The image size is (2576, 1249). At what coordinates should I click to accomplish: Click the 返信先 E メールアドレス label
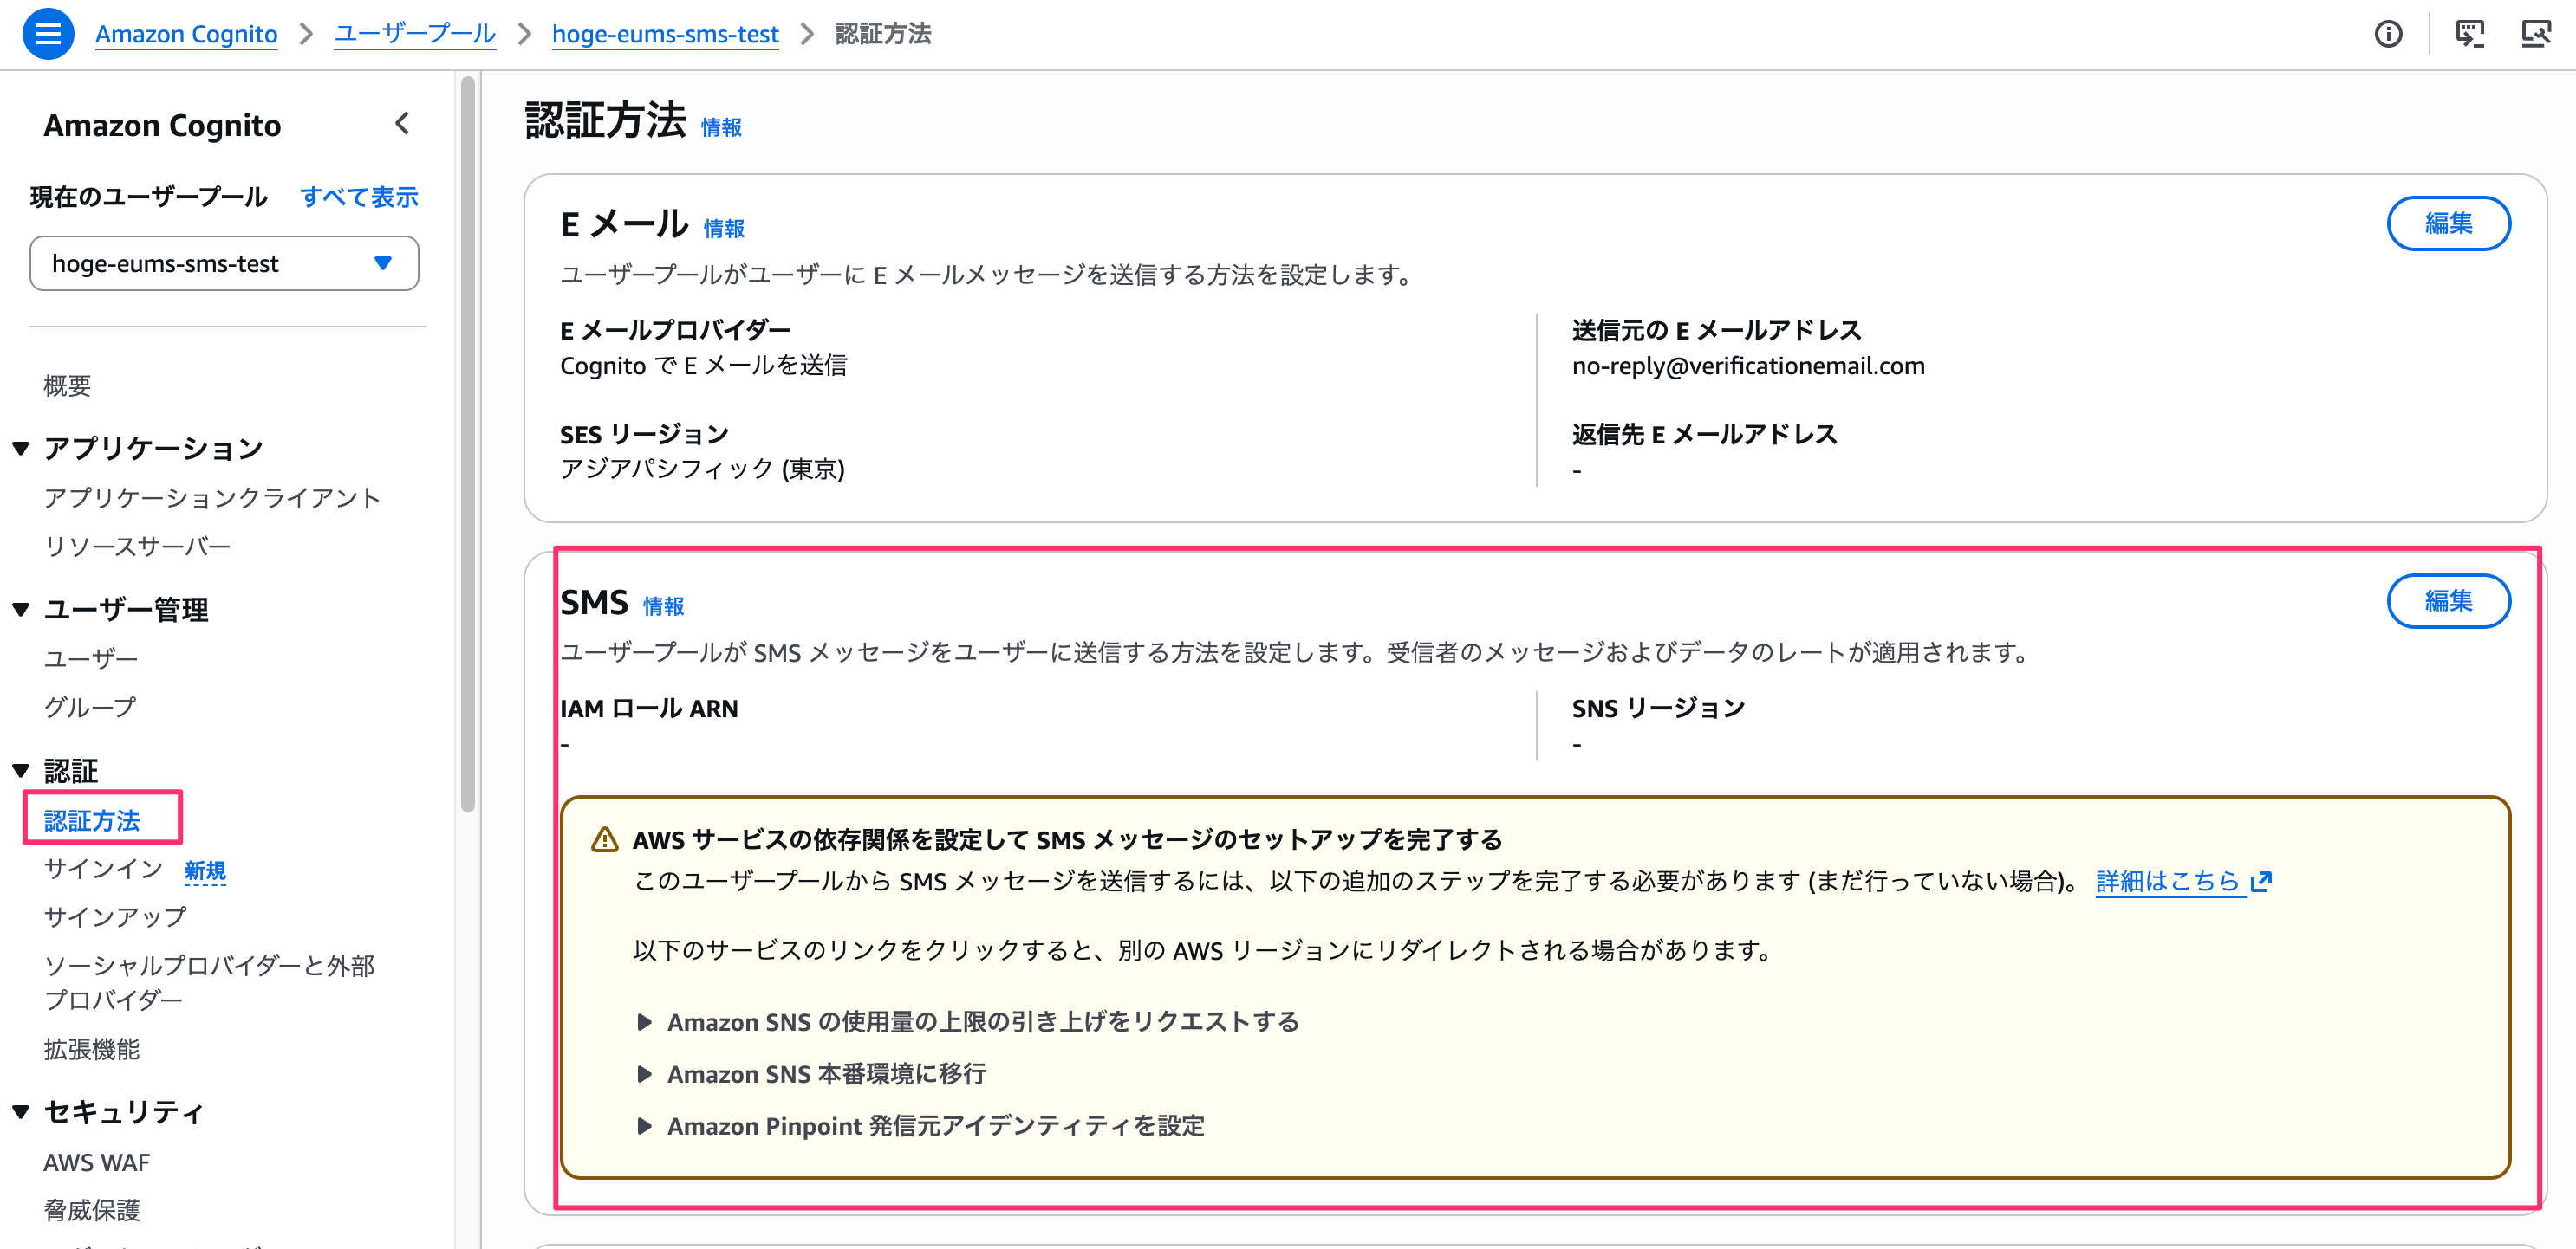(x=1704, y=435)
